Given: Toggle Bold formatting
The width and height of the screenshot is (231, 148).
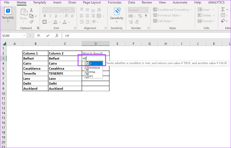Looking at the screenshot, I should click(44, 16).
